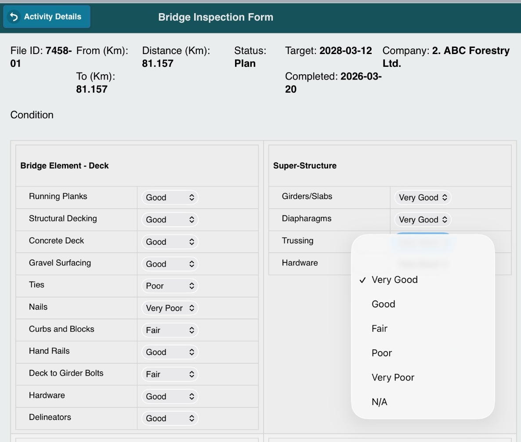
Task: Choose Fair from the open menu
Action: click(x=380, y=329)
